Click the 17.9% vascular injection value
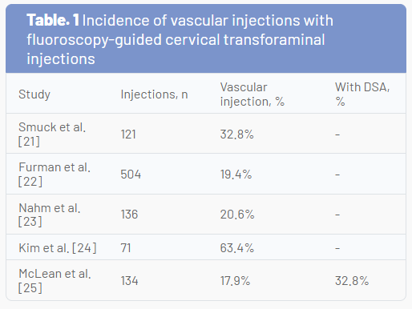This screenshot has width=412, height=309. coord(235,281)
